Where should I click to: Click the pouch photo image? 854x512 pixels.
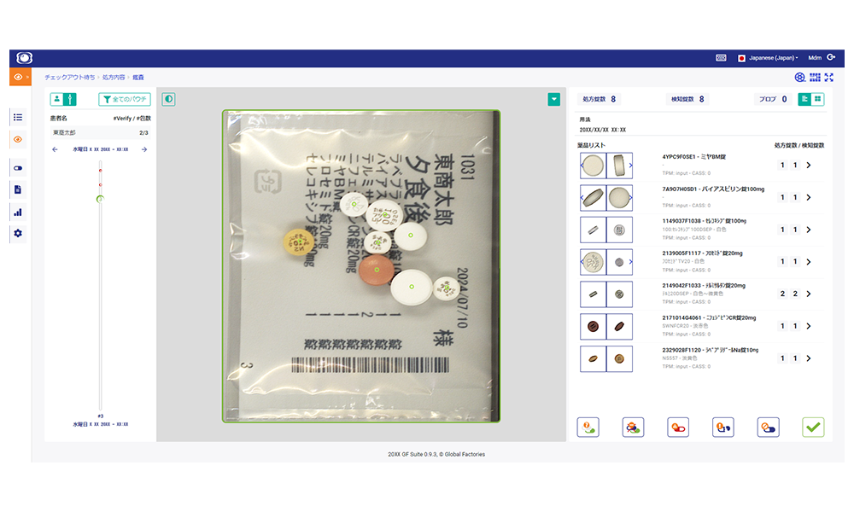[361, 266]
